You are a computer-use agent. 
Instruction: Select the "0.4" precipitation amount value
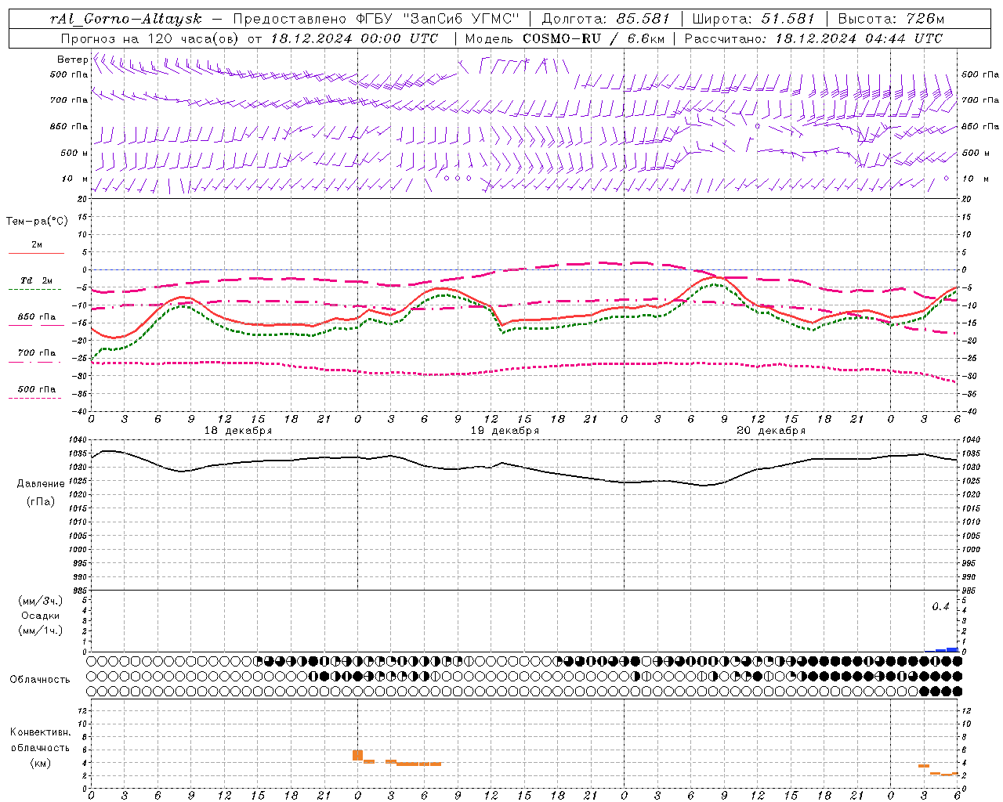(x=940, y=607)
